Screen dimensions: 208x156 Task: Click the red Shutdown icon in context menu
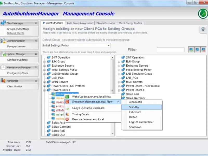67,102
